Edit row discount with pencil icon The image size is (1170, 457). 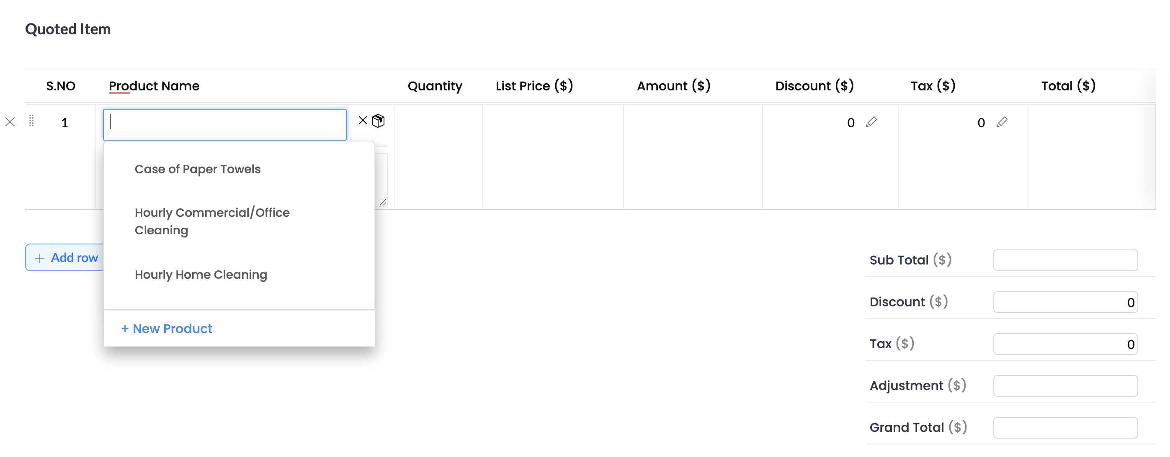tap(871, 122)
